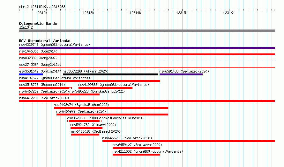Click the red nsv4199883 variant bar

105,88
